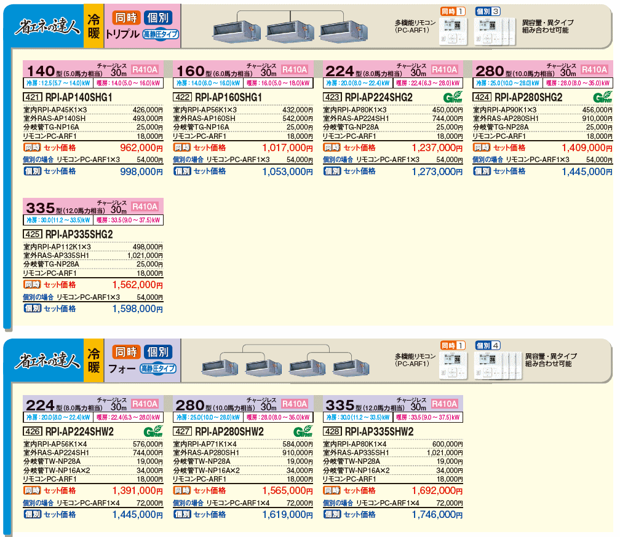Click the model name RPI-AP140SHG1

tap(79, 97)
